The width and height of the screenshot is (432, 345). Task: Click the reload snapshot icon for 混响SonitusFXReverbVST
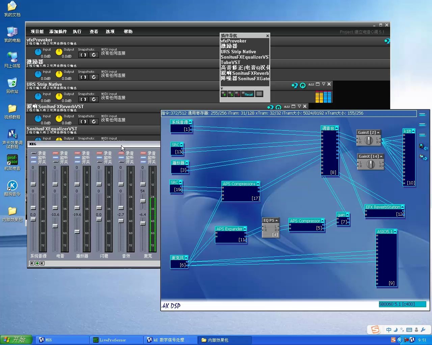(x=94, y=121)
